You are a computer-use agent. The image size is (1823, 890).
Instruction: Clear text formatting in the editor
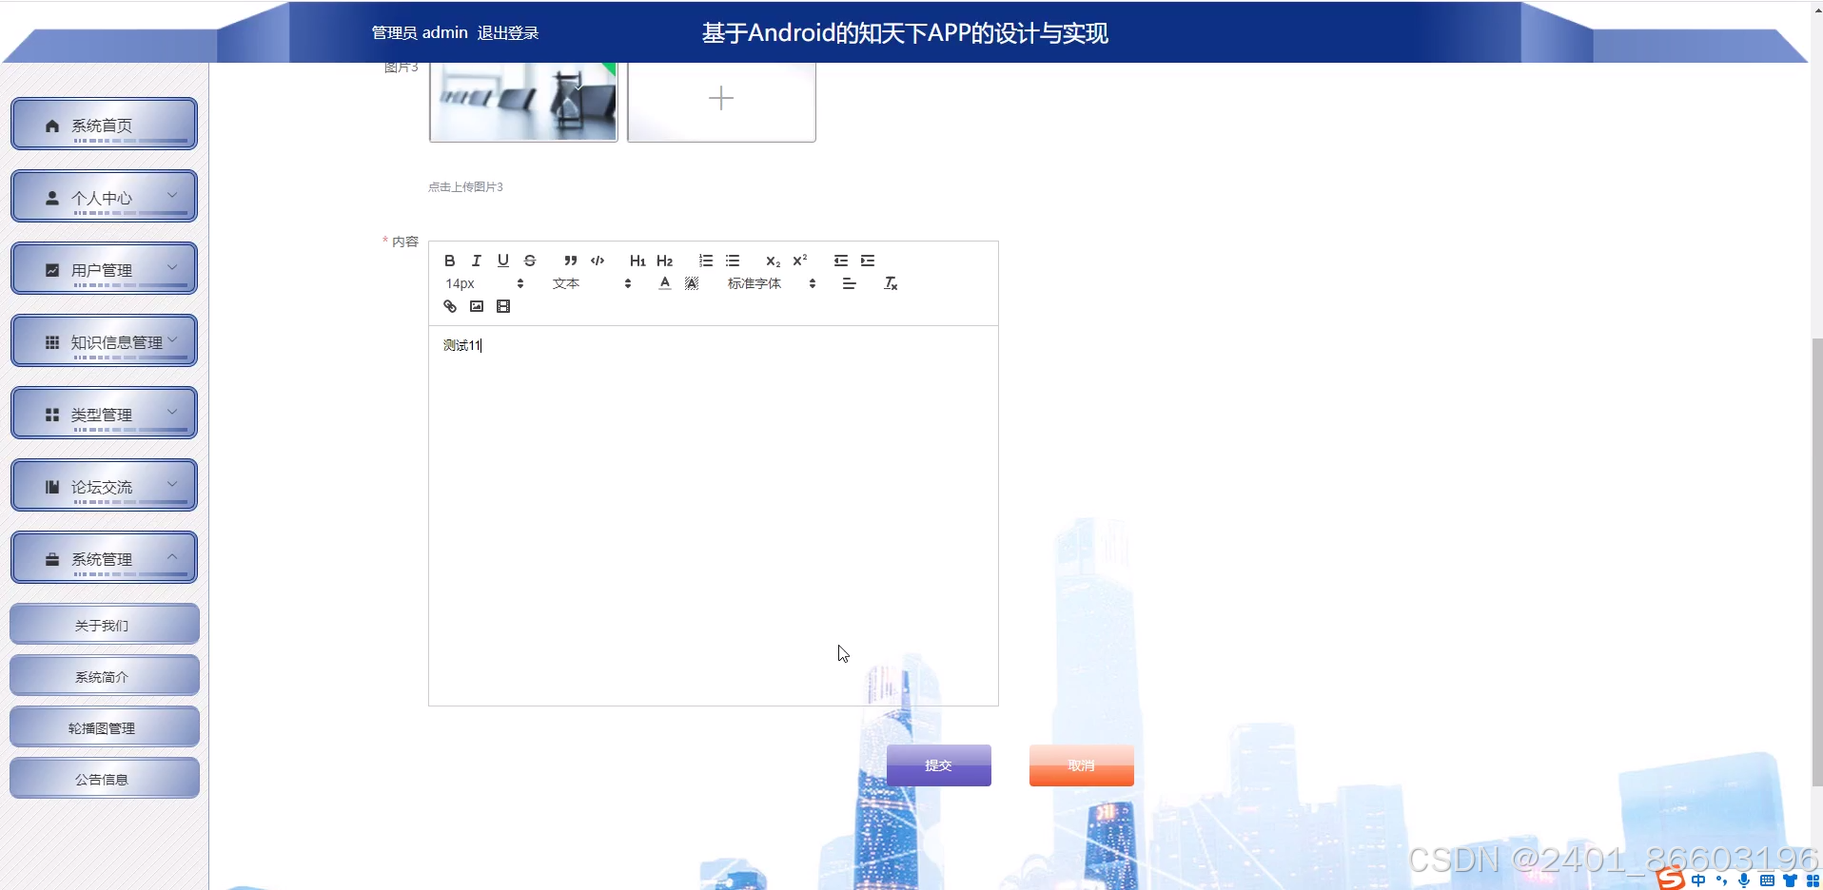[x=891, y=283]
